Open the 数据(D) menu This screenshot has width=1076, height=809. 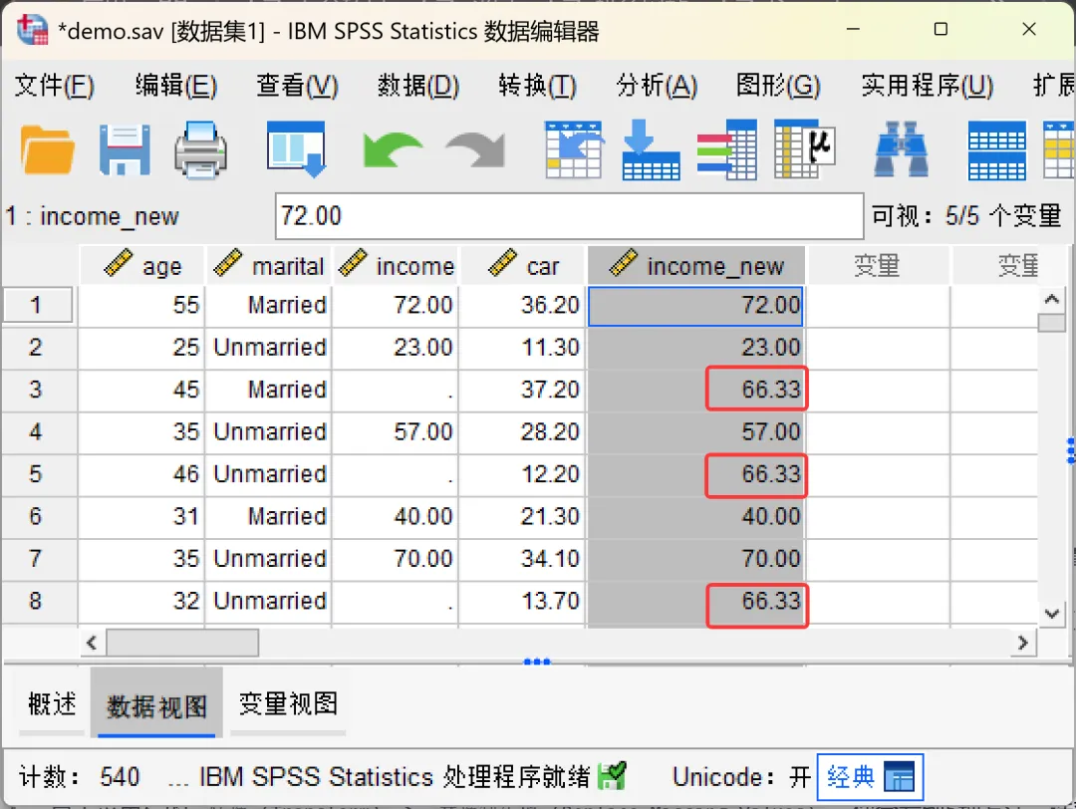417,86
